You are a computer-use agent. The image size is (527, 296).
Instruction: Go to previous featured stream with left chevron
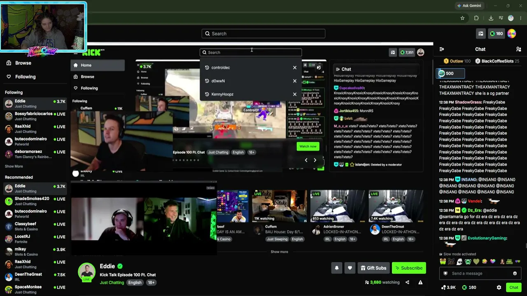(x=306, y=160)
